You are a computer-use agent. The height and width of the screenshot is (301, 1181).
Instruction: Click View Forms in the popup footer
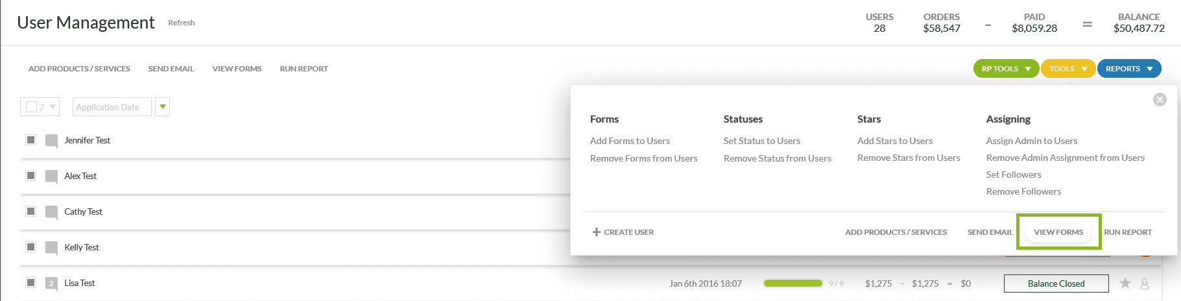point(1058,232)
